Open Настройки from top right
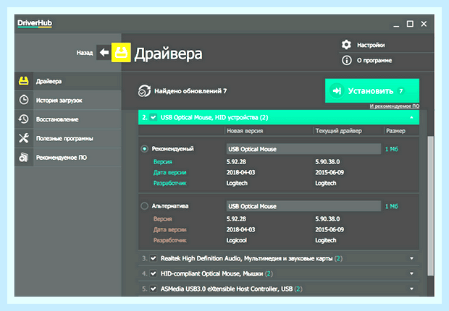The image size is (449, 311). click(371, 45)
